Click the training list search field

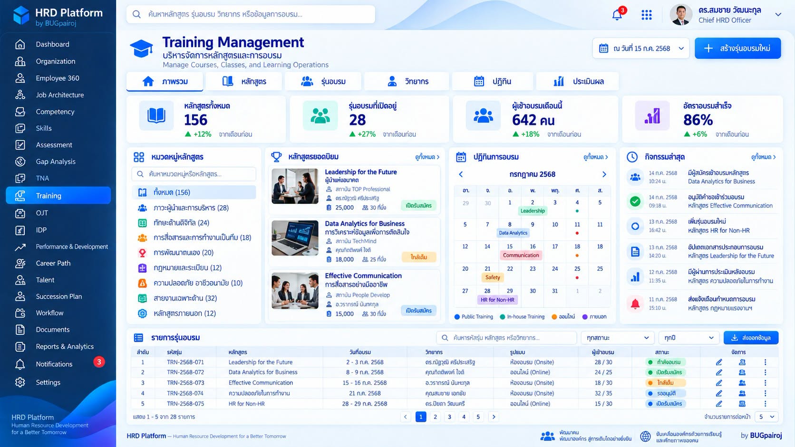506,338
